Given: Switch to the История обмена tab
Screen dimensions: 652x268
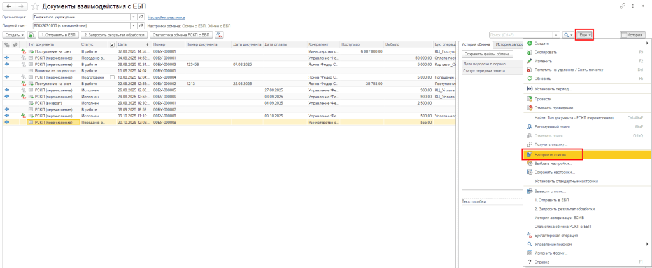Looking at the screenshot, I should pos(476,45).
